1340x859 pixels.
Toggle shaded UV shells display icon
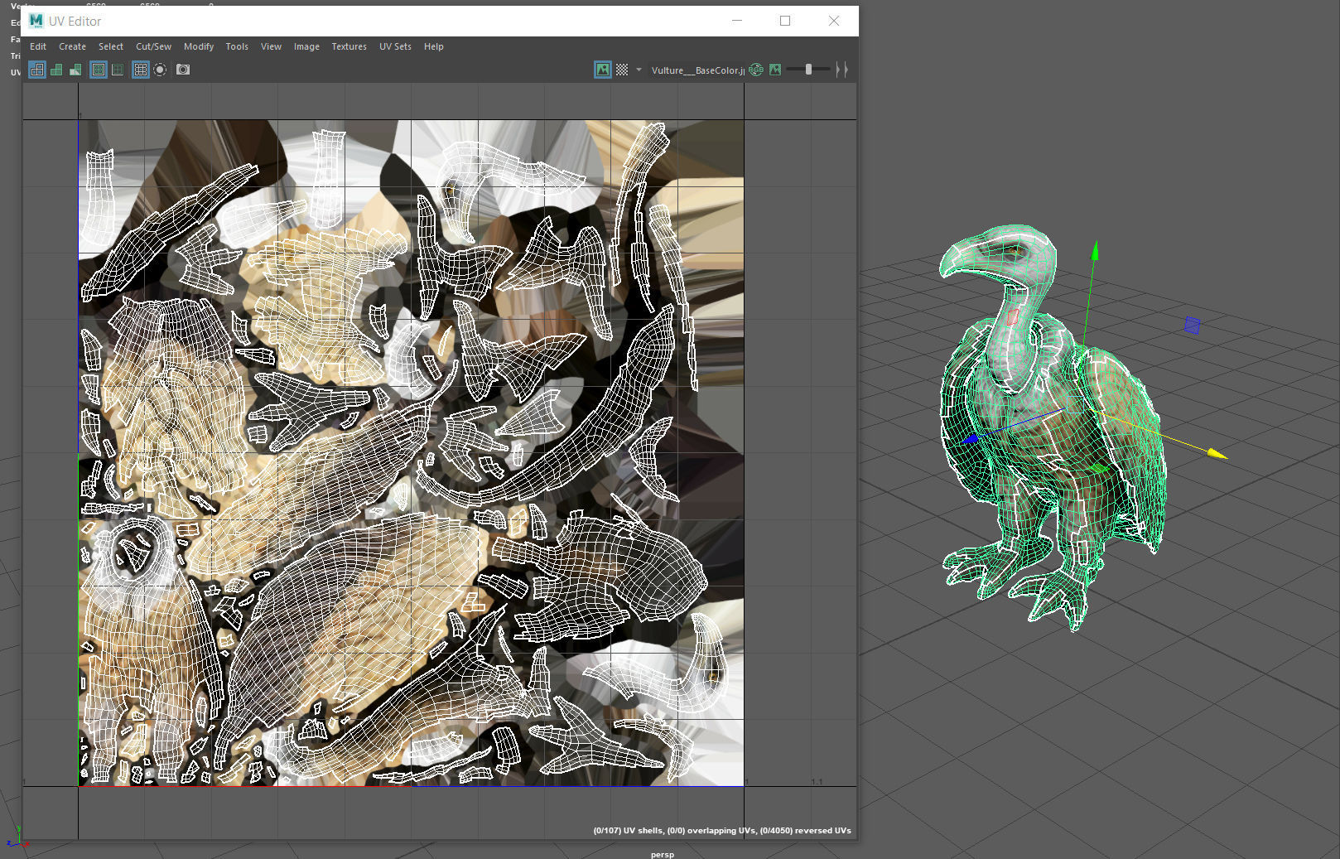56,70
